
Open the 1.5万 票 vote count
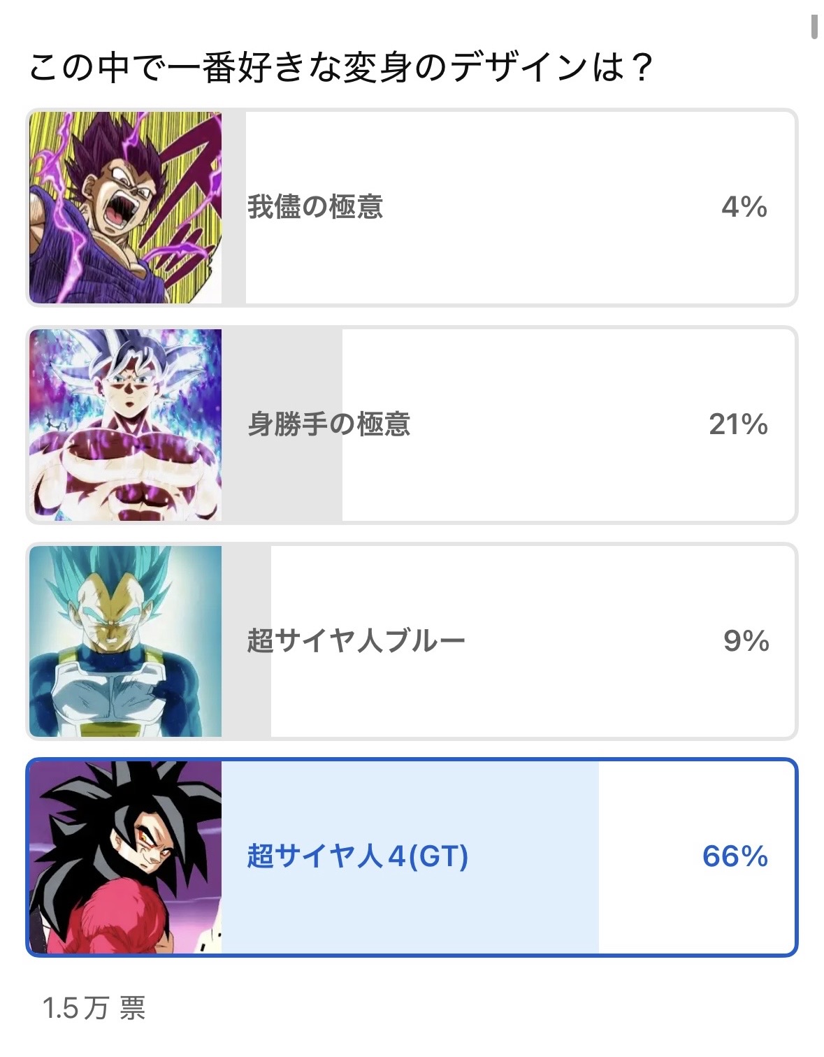[x=94, y=1009]
